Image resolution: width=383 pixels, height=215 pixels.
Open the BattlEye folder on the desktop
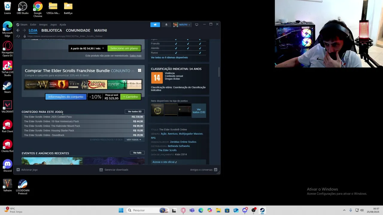[x=68, y=8]
